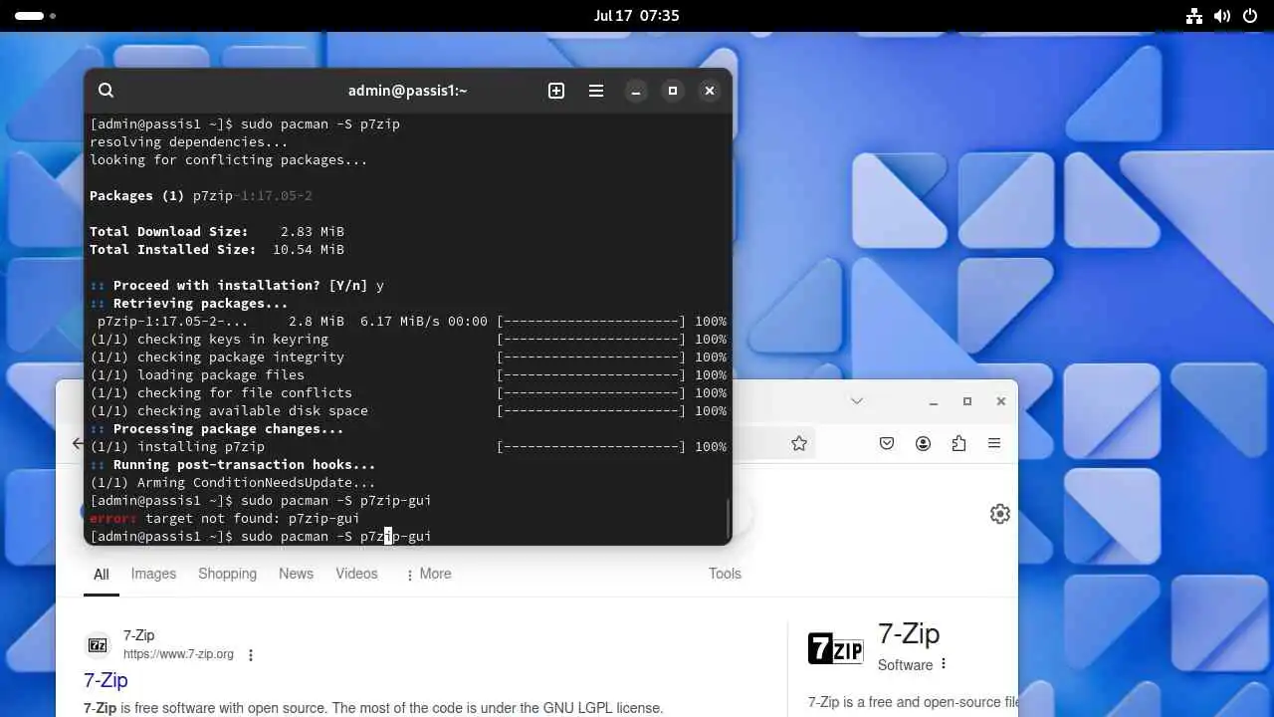1274x717 pixels.
Task: Open options menu beside Software label
Action: tap(944, 664)
